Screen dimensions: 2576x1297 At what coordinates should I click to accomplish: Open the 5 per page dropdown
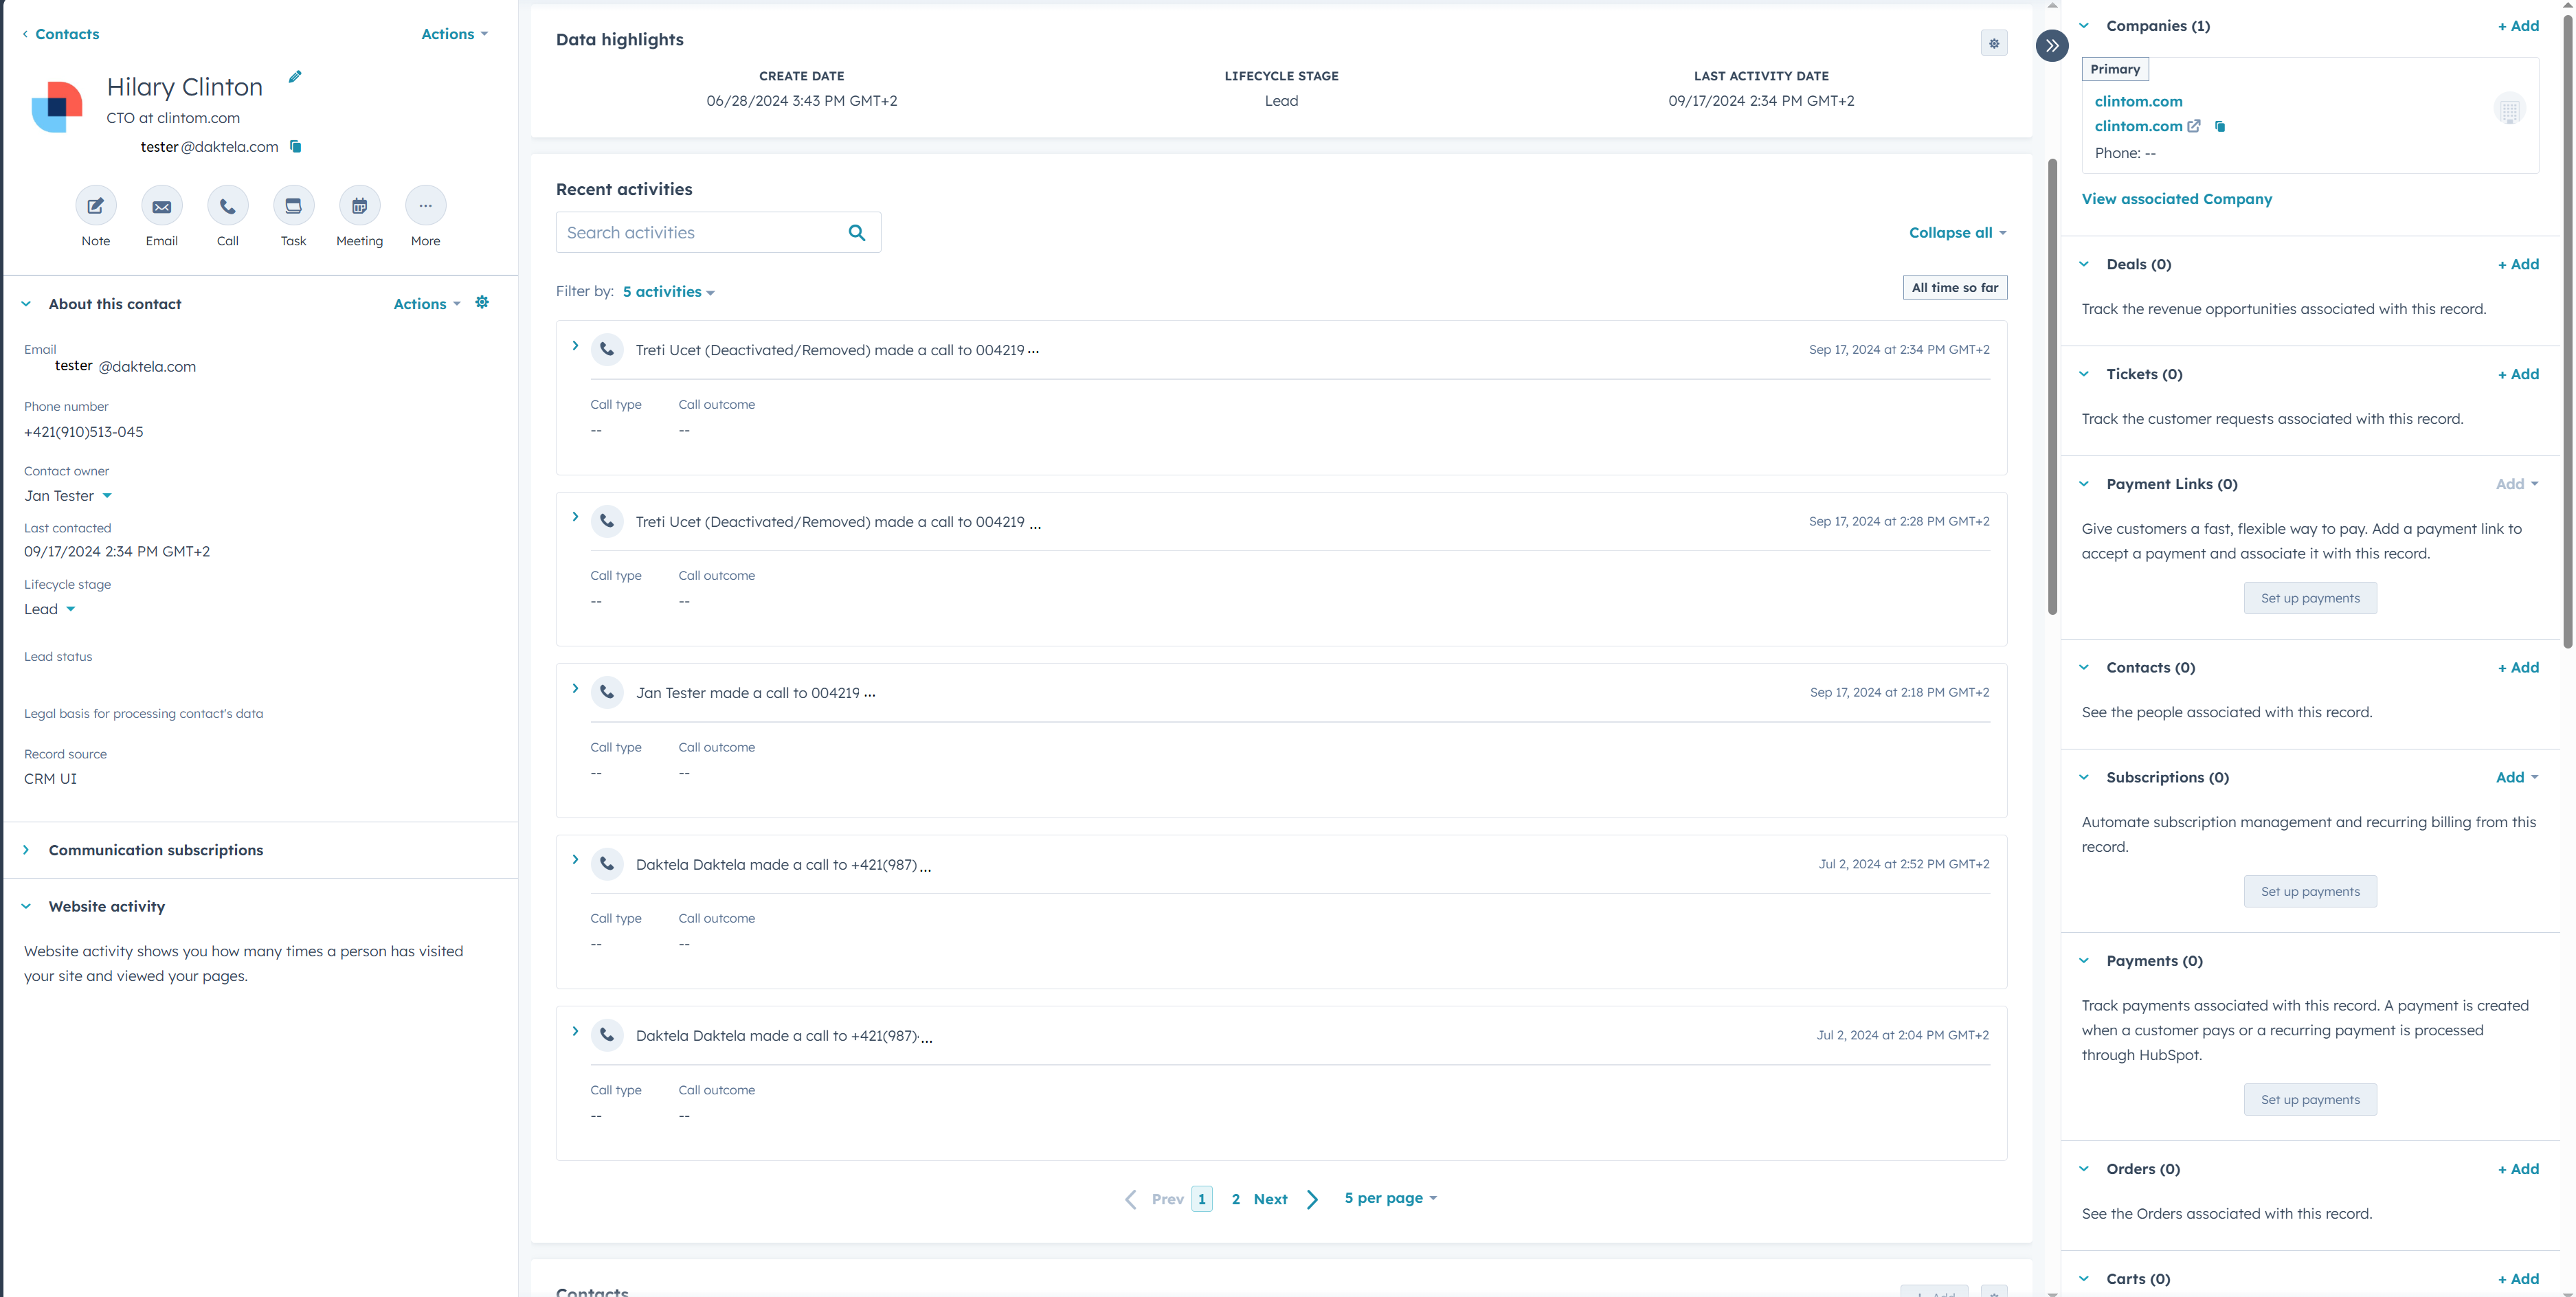tap(1389, 1198)
